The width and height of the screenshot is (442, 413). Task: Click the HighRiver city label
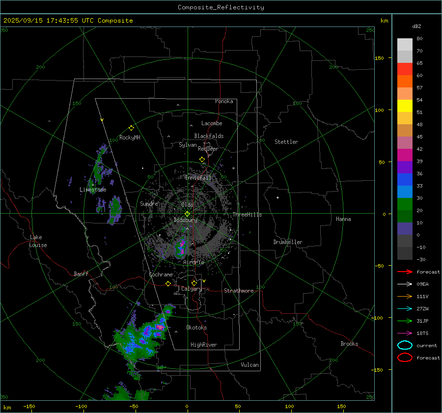click(x=204, y=345)
